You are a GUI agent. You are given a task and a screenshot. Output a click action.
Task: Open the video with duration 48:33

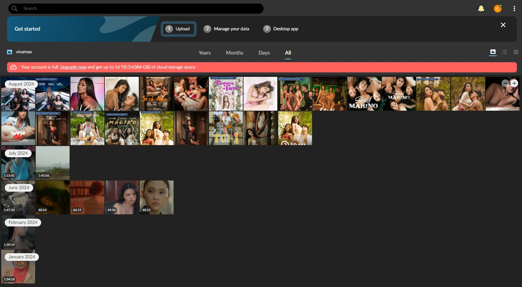click(x=157, y=197)
